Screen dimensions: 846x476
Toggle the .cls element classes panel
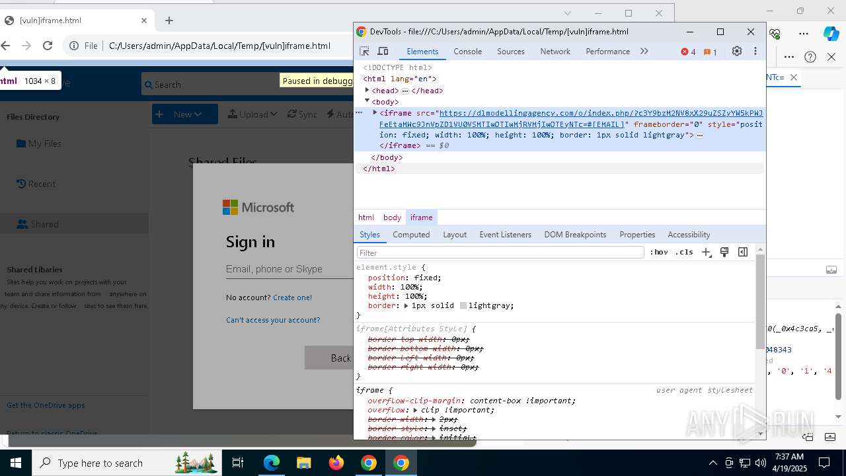click(x=684, y=252)
